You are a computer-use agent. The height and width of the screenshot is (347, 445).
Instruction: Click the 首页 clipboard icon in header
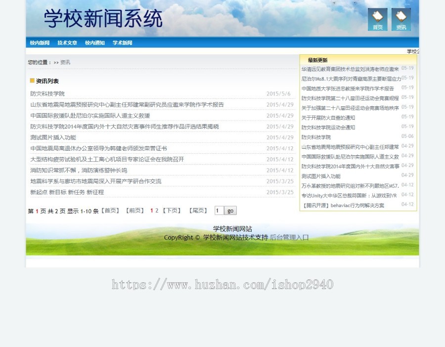[377, 19]
